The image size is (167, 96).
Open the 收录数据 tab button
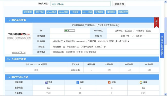[x=28, y=12]
